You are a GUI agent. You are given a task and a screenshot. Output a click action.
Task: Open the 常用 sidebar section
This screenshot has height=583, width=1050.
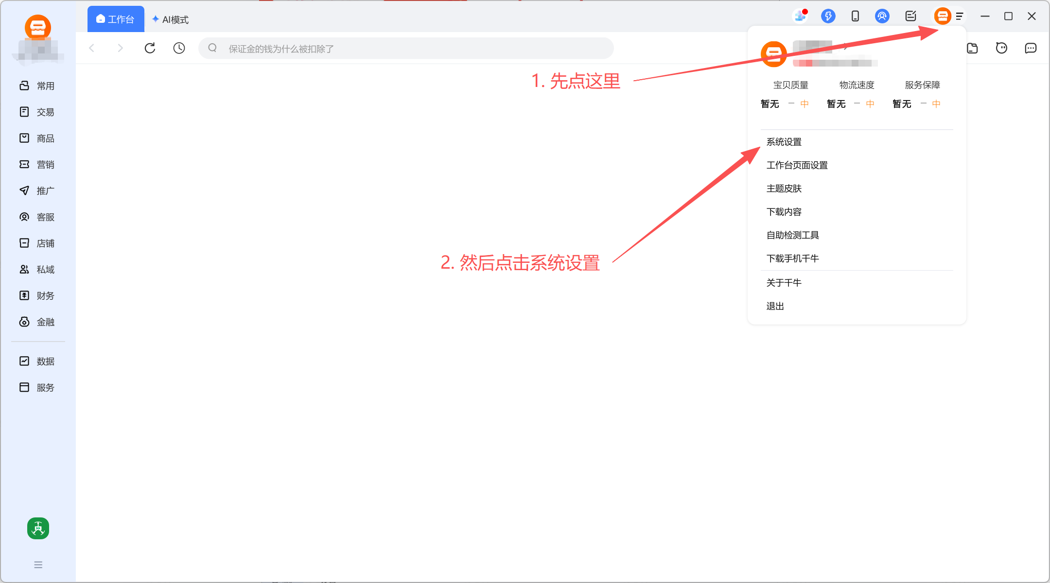[x=37, y=86]
